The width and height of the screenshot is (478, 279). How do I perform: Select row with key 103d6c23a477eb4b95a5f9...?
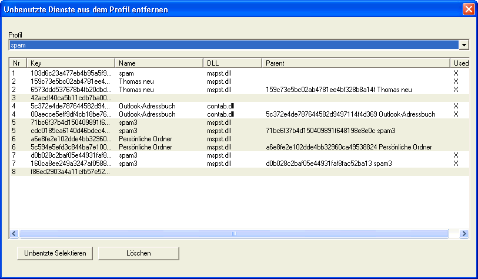tap(239, 73)
